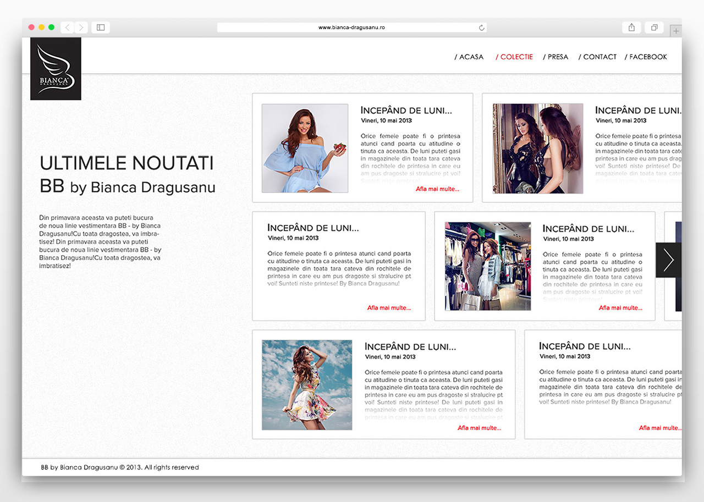Click 'INCEPÂND DE LUNI...' title in floral dress card
Image resolution: width=704 pixels, height=502 pixels.
(x=410, y=347)
